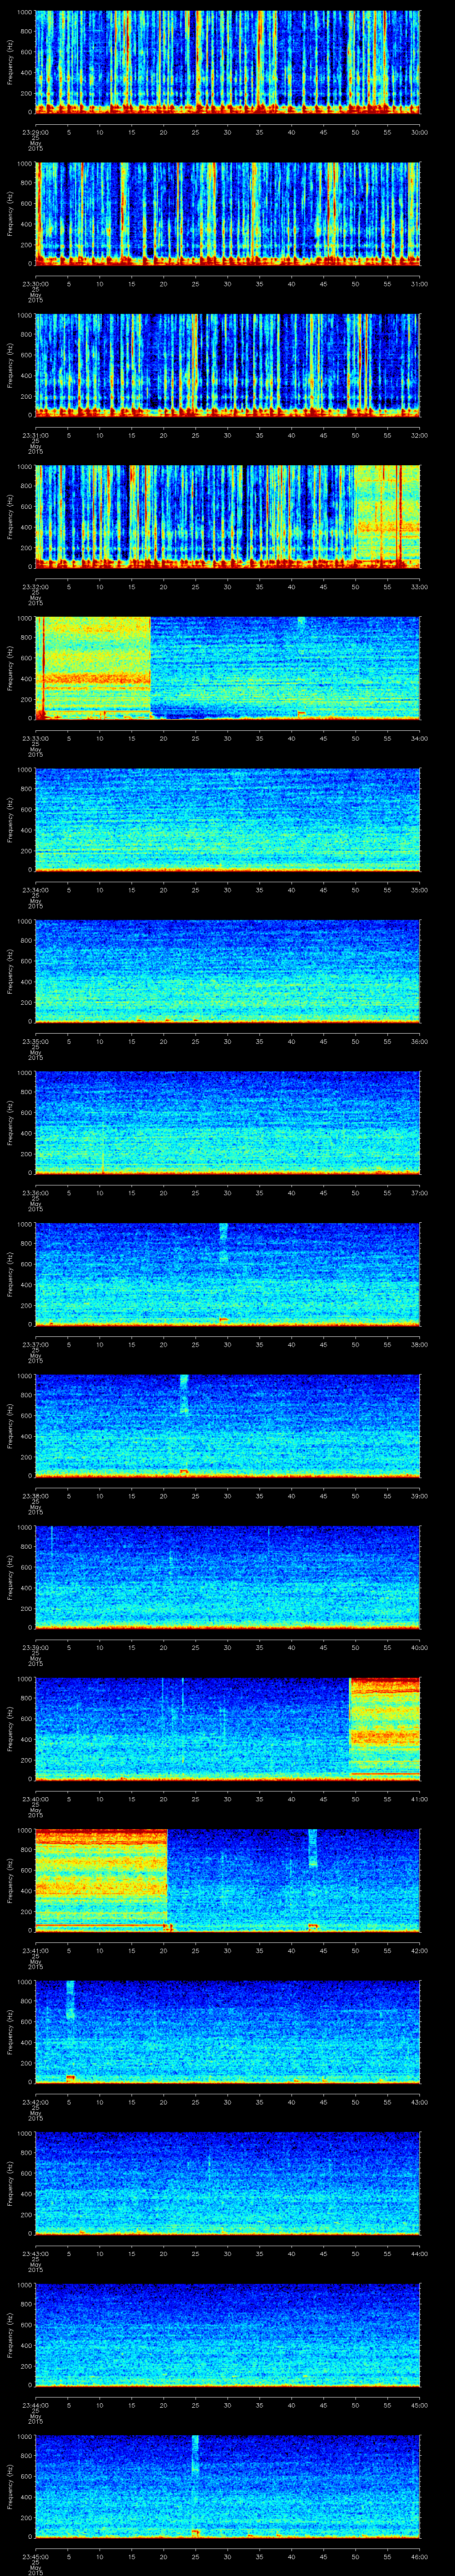Click the 23:38:00 start time label
The height and width of the screenshot is (2576, 455).
tap(35, 1495)
